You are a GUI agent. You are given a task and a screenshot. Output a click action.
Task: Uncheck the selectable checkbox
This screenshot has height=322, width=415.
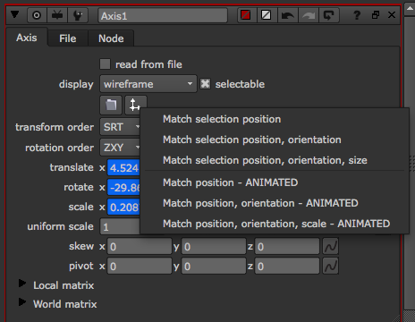point(205,84)
